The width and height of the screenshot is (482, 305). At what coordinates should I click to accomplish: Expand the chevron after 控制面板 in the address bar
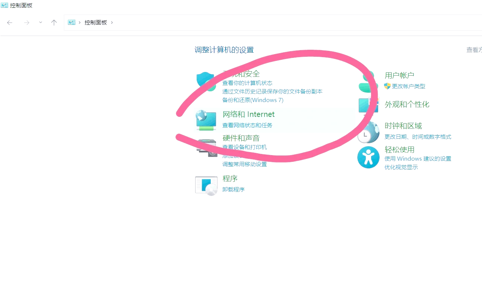[x=112, y=23]
